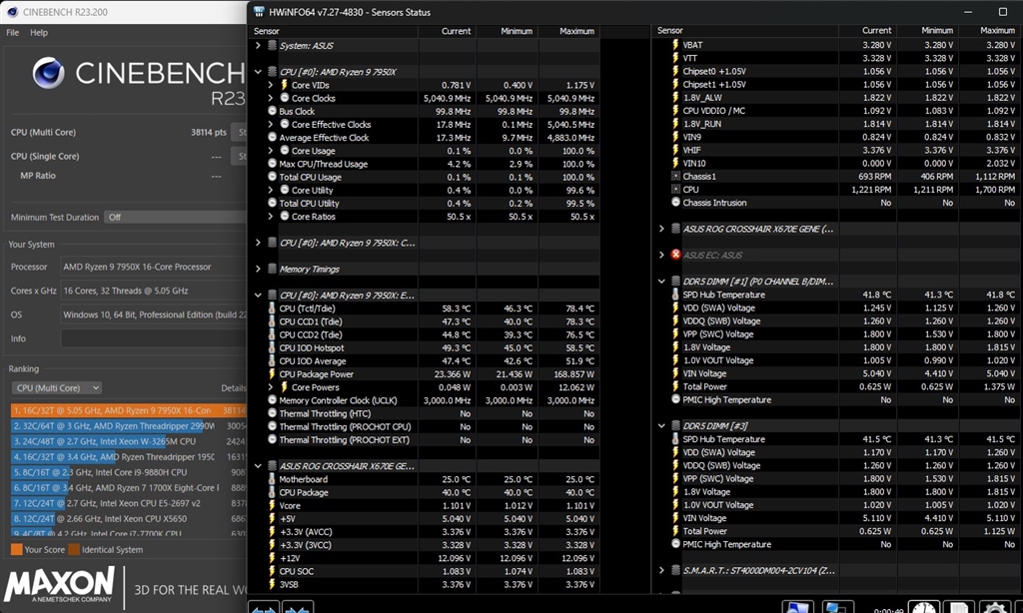Click the red X icon on ASUS EC
The height and width of the screenshot is (613, 1023).
[x=676, y=255]
